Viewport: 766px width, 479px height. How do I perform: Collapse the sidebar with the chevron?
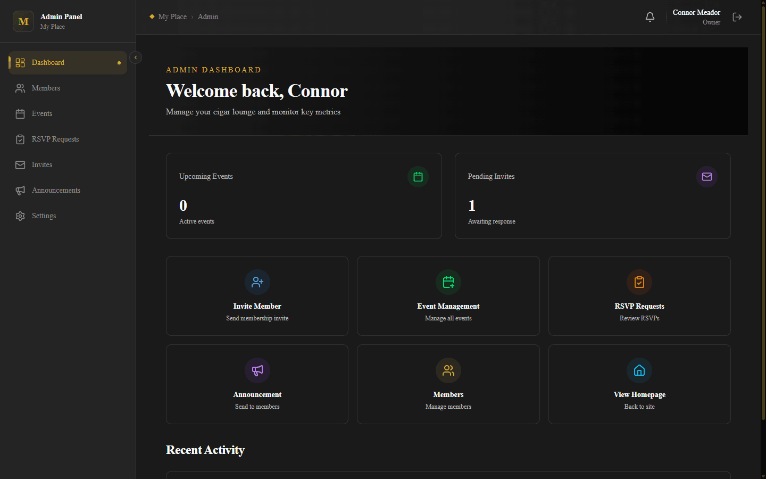click(136, 57)
